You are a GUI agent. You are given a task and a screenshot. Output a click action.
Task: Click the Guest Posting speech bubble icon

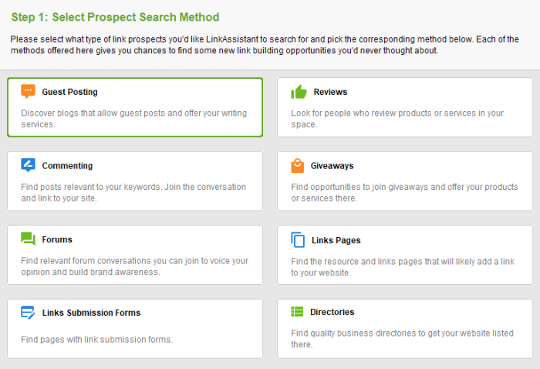[x=29, y=92]
